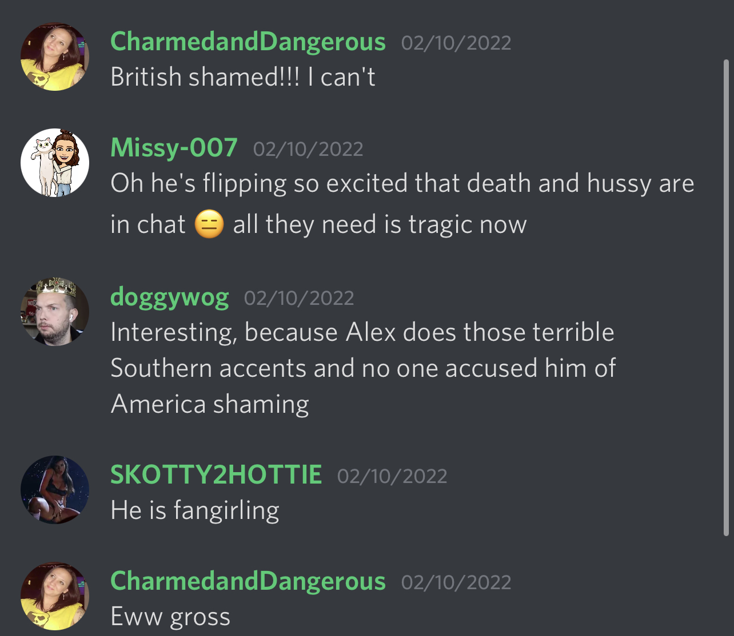Open doggywog's crowned avatar
This screenshot has width=734, height=636.
click(55, 312)
